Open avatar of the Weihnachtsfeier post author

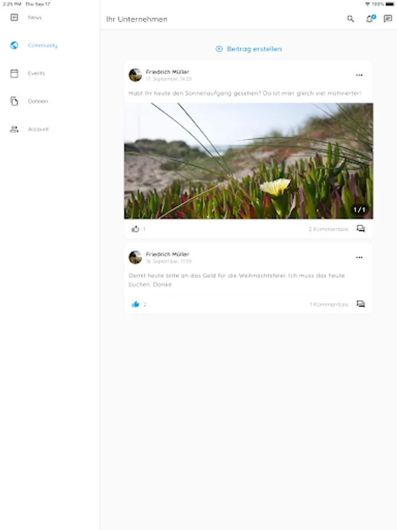click(135, 257)
